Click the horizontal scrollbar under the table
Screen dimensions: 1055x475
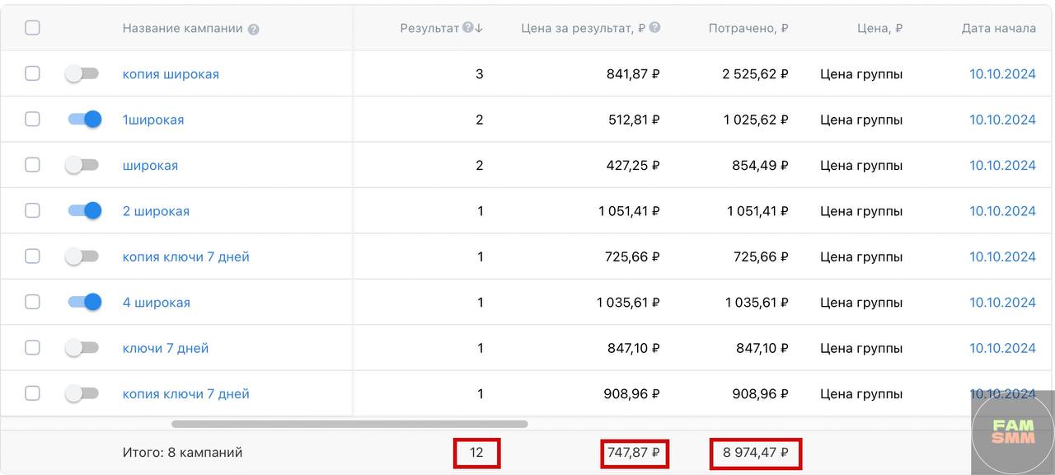click(x=349, y=424)
